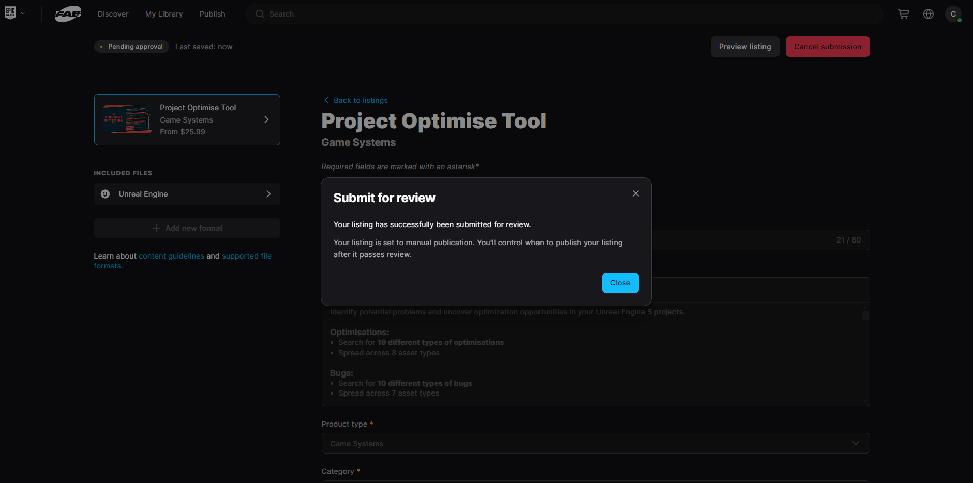Go to Discover
Viewport: 973px width, 483px height.
pyautogui.click(x=113, y=14)
